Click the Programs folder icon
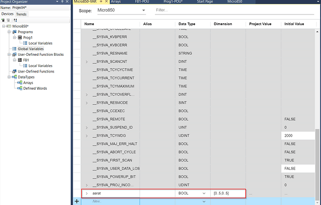Image resolution: width=321 pixels, height=205 pixels. [14, 32]
